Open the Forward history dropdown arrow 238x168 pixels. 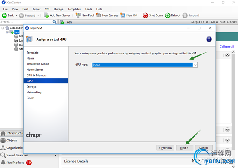coord(38,15)
